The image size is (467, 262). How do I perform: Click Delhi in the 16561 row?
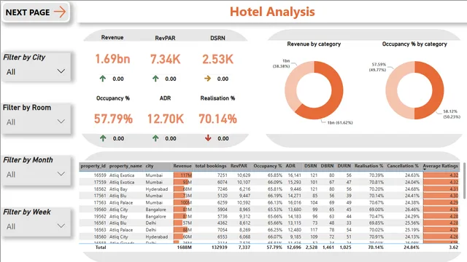click(x=151, y=223)
